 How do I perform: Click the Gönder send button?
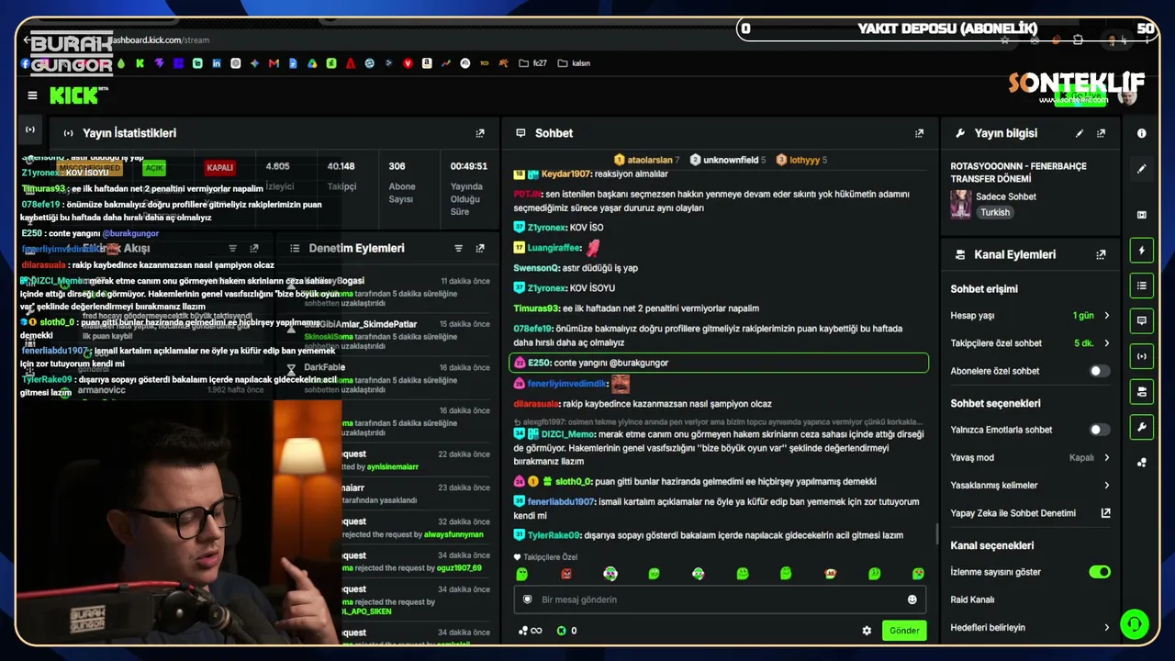click(904, 631)
